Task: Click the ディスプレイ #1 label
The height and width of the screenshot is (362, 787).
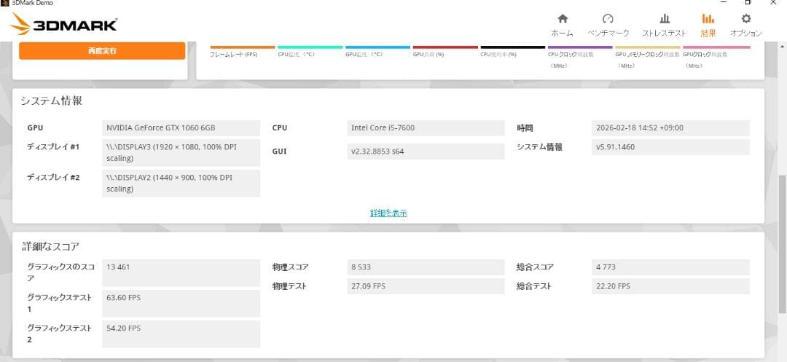Action: (x=53, y=147)
